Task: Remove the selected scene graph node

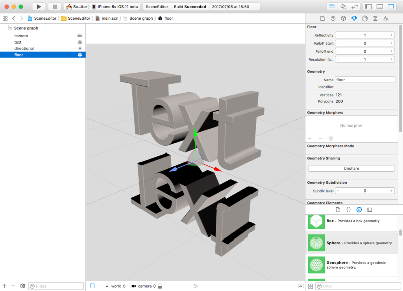Action: click(x=13, y=286)
